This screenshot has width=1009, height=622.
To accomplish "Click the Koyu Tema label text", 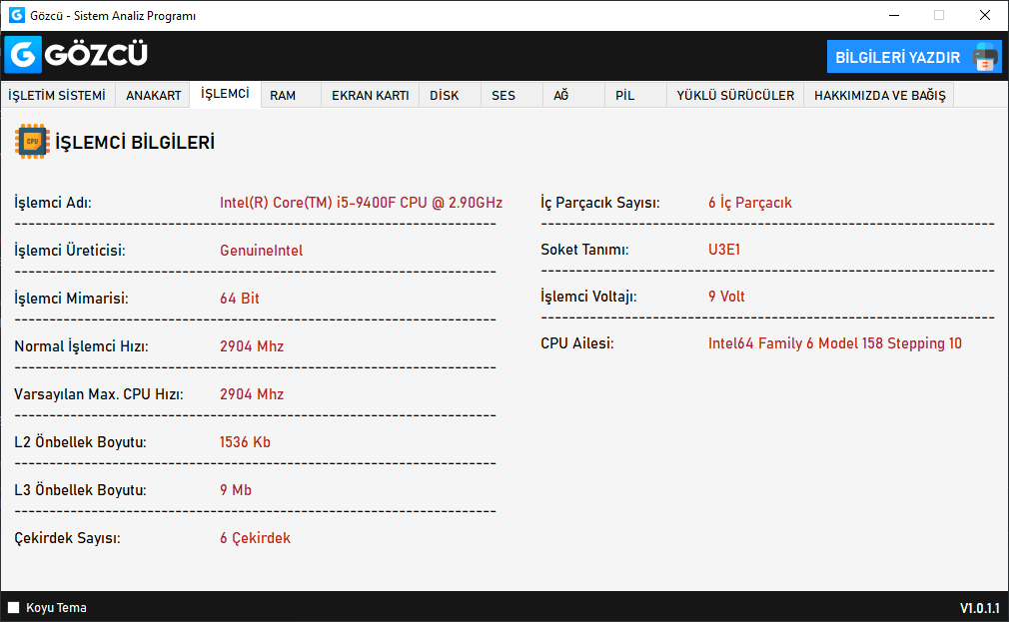I will [56, 608].
